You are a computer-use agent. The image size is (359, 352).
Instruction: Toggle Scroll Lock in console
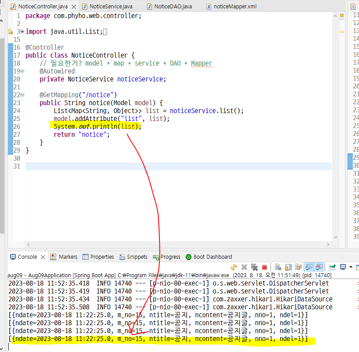point(288,267)
